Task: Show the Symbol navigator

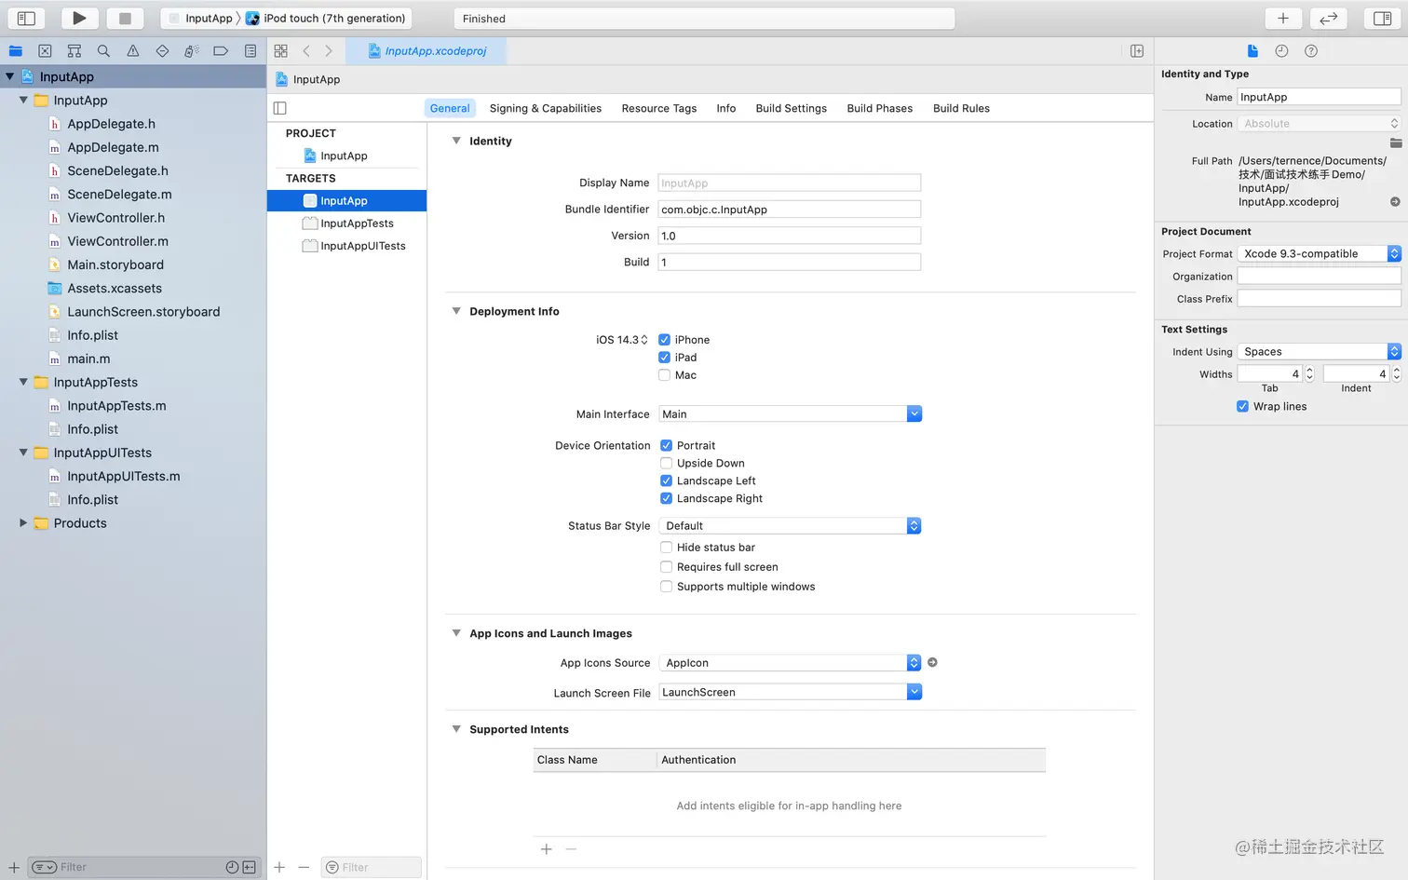Action: 74,51
